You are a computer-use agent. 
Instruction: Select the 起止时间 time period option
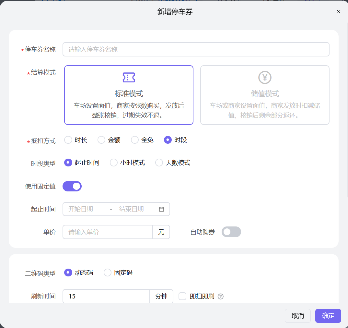[68, 163]
